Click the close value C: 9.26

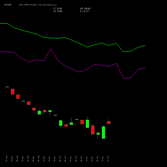(58, 9)
